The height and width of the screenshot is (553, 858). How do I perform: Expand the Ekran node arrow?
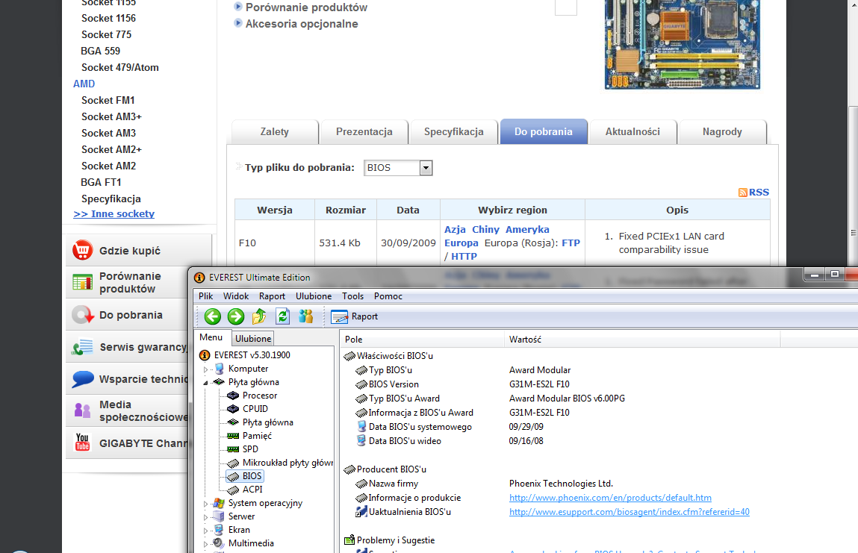pyautogui.click(x=206, y=531)
